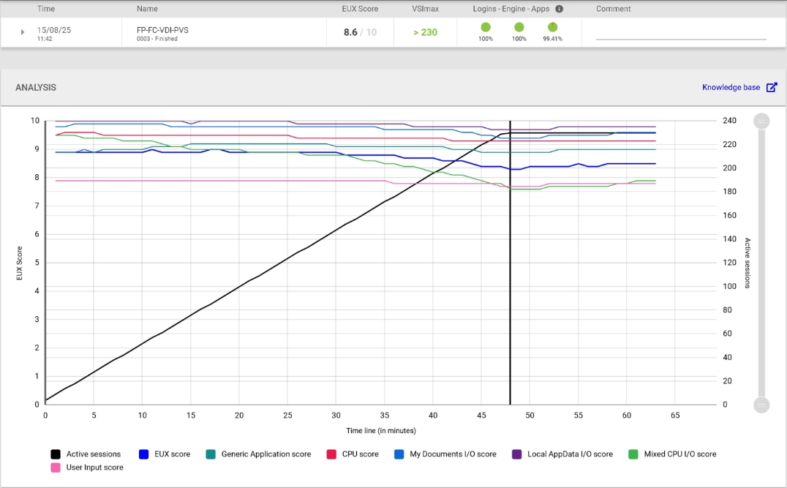Click the 'EUX Score' left axis title
Viewport: 787px width, 488px height.
20,263
